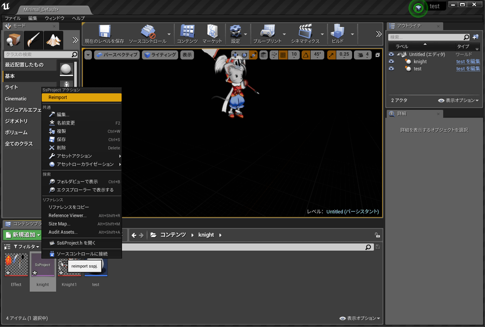This screenshot has width=485, height=327.
Task: Select the scale gizmo tool in viewport
Action: (x=253, y=55)
